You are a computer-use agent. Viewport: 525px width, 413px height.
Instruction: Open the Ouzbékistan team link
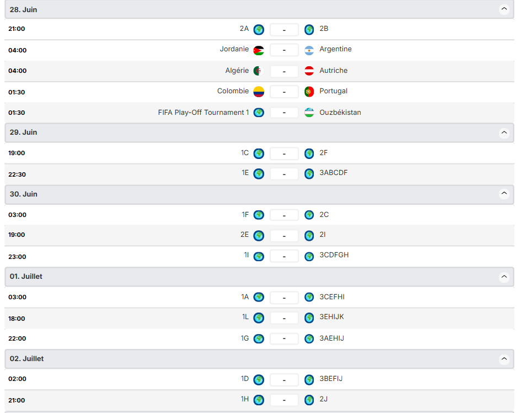(340, 113)
